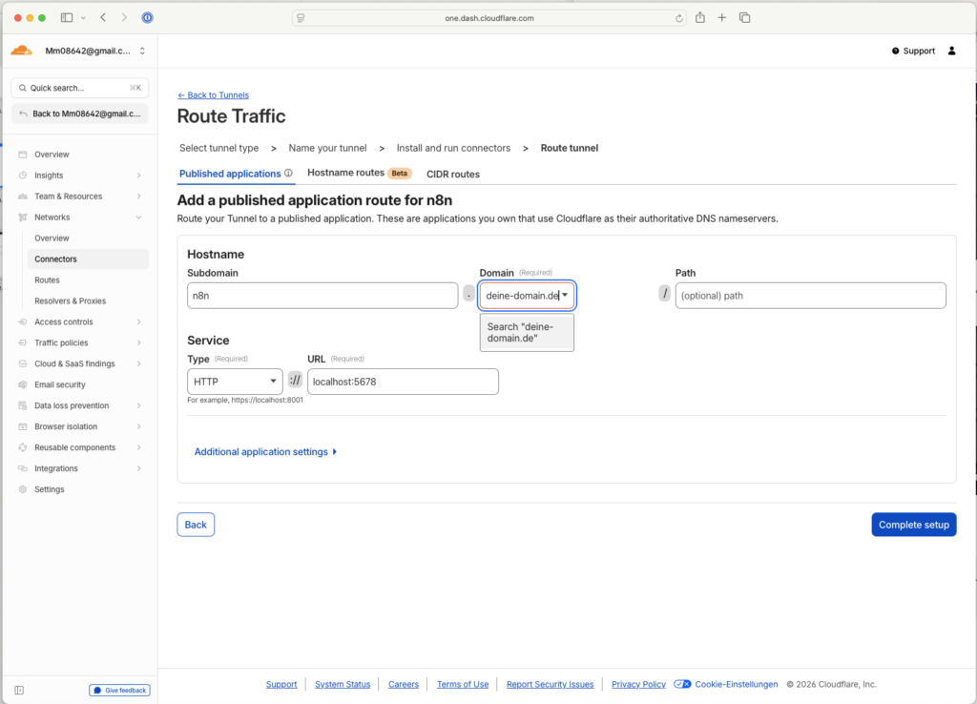The height and width of the screenshot is (704, 977).
Task: Open the account switcher dropdown
Action: tap(142, 51)
